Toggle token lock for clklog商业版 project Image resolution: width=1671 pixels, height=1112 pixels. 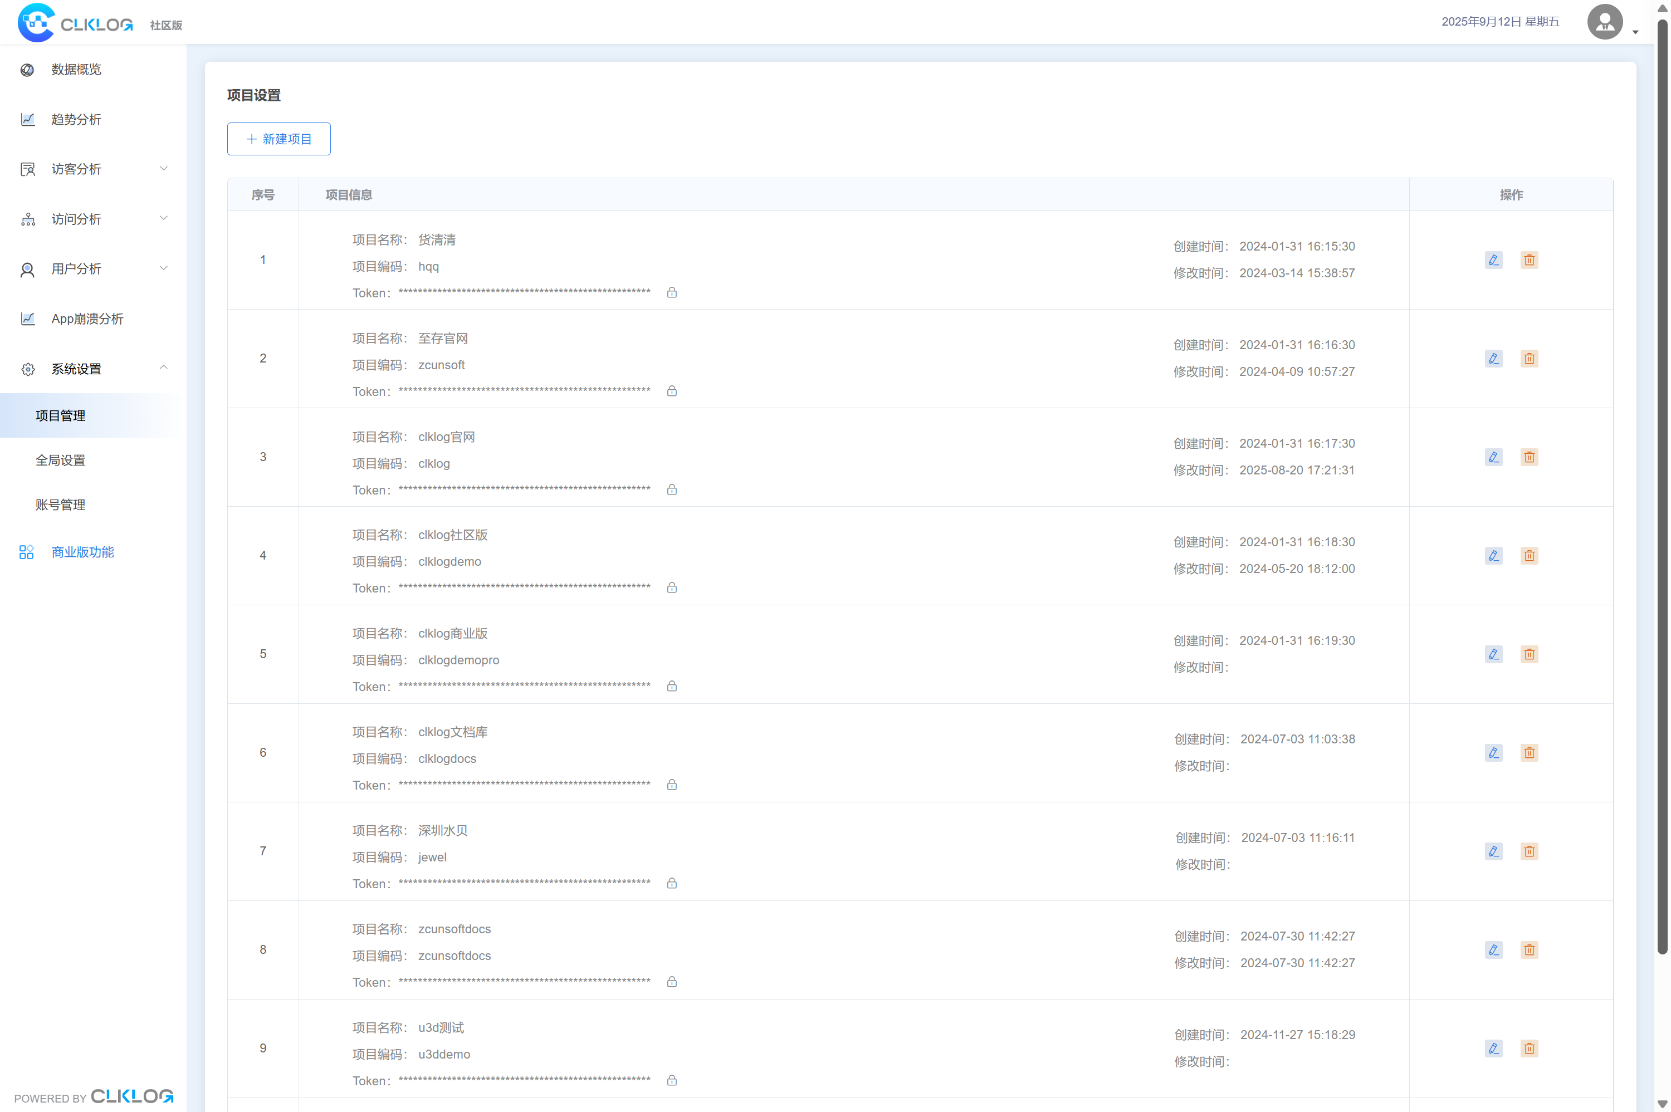(x=671, y=686)
